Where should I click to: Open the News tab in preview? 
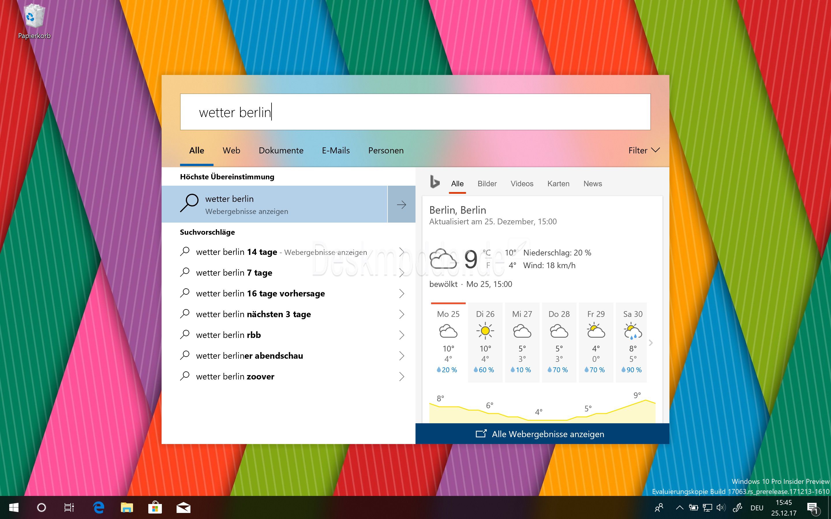pyautogui.click(x=592, y=184)
